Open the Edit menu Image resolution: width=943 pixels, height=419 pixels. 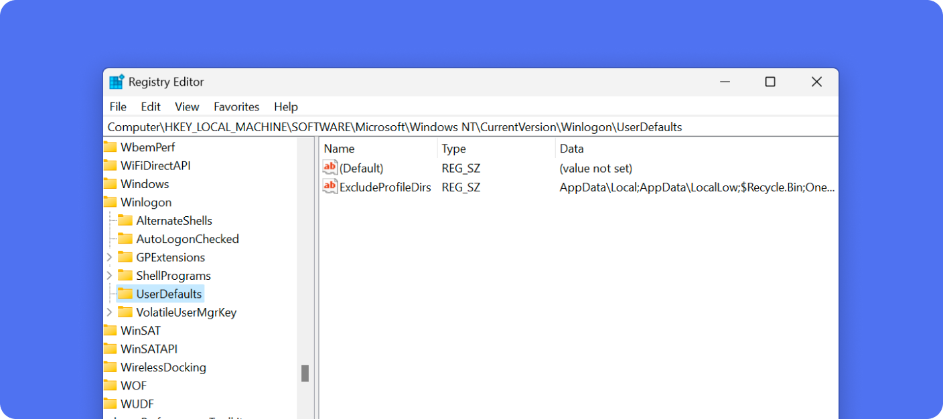[x=150, y=106]
